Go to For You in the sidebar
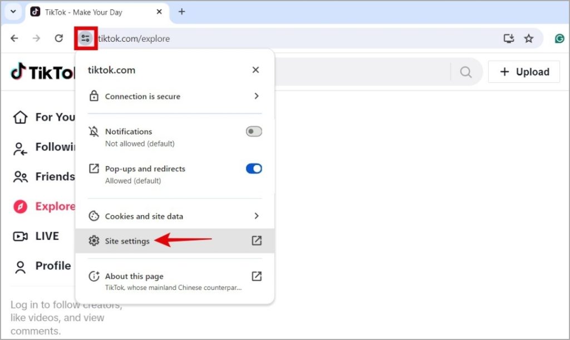570x340 pixels. click(43, 117)
